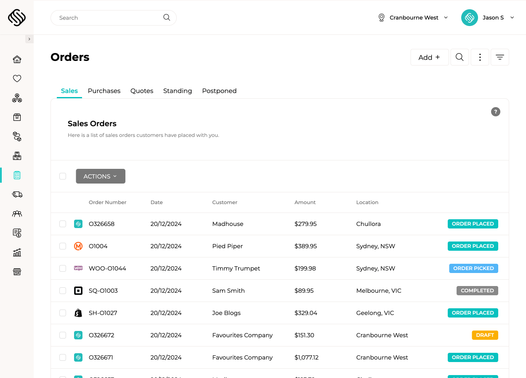Open the invoices dollar-document icon in sidebar
Viewport: 526px width, 378px height.
click(x=17, y=233)
